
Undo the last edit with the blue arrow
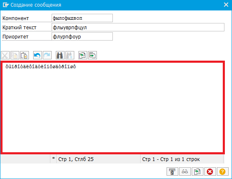click(37, 55)
